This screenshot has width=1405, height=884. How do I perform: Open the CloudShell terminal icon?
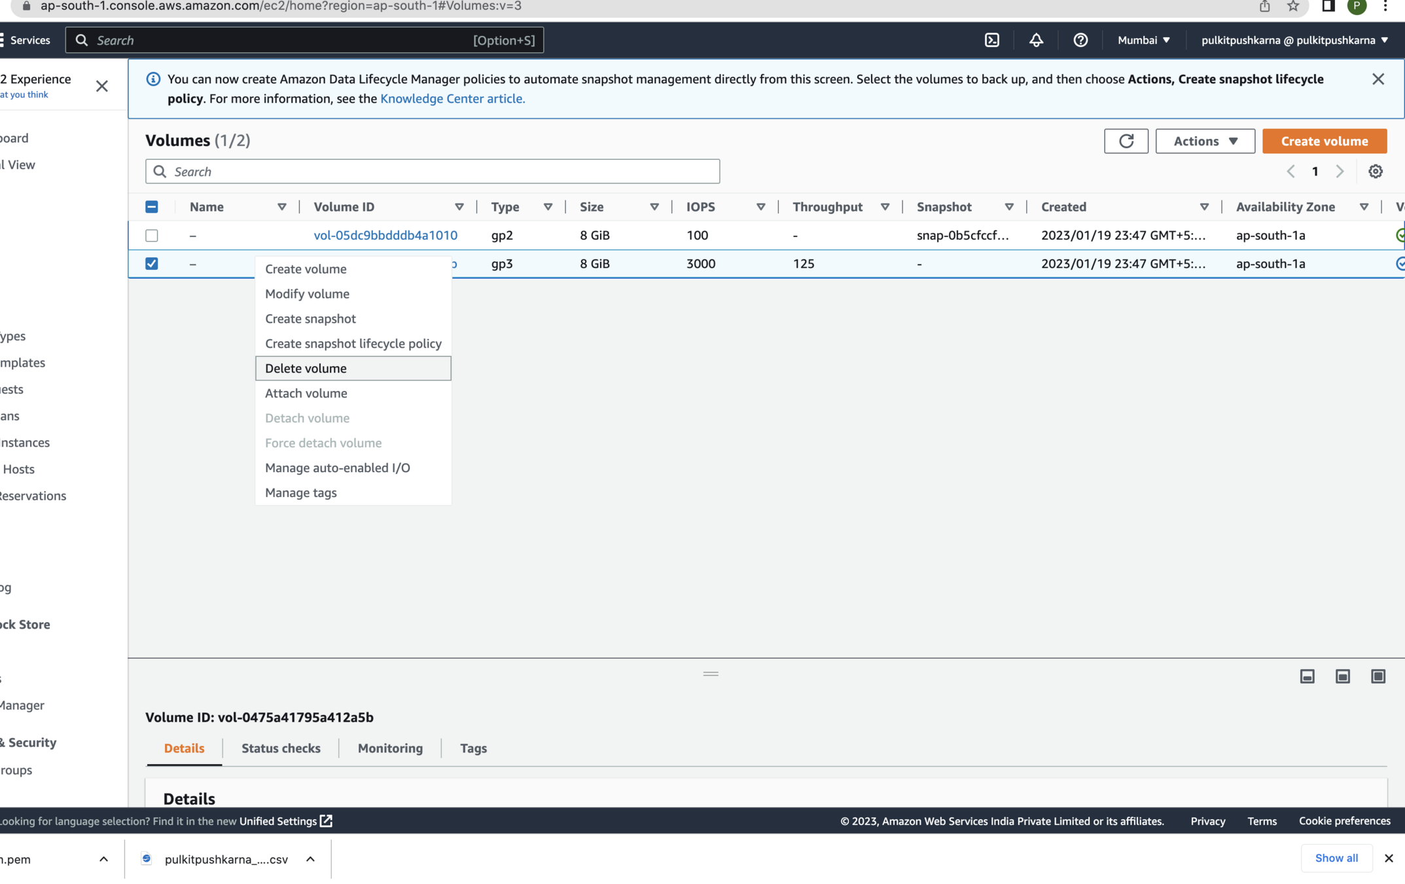(991, 40)
